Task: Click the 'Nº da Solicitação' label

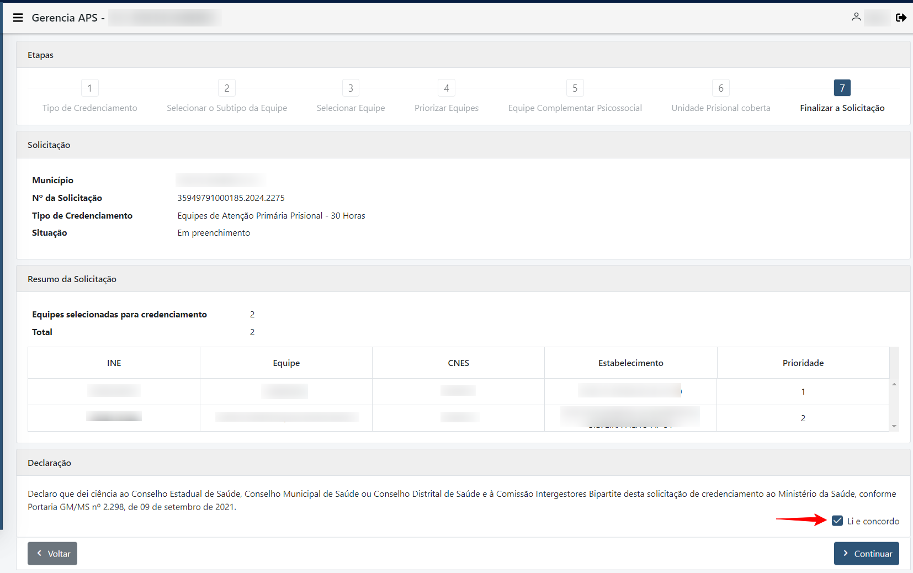Action: click(x=67, y=198)
